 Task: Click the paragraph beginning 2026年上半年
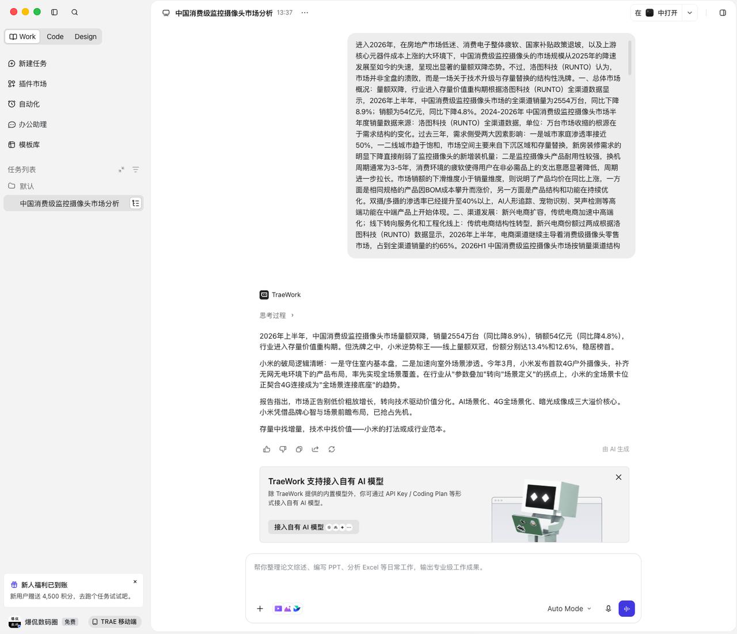444,341
